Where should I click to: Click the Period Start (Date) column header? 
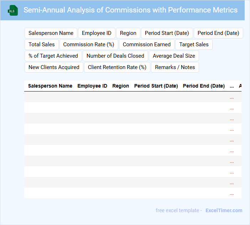pos(156,86)
